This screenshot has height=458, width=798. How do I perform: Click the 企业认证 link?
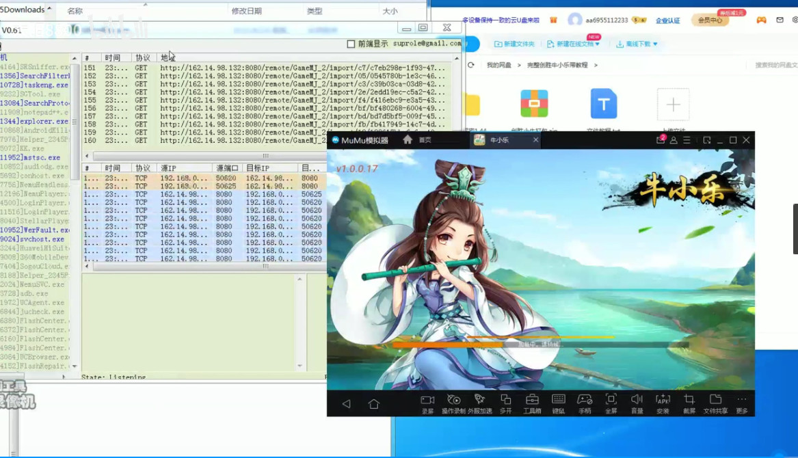pos(667,21)
